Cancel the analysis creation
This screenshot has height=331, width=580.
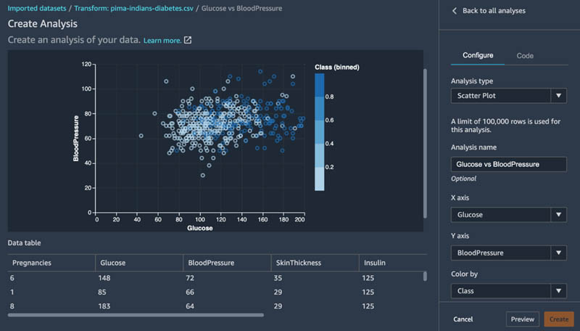point(463,319)
